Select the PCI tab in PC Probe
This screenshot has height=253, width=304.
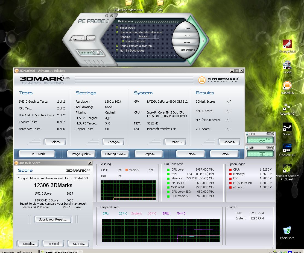click(187, 36)
